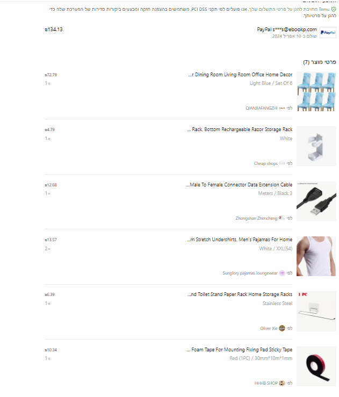
Task: View USB extension cable product image
Action: (316, 201)
